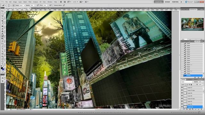Image resolution: width=205 pixels, height=115 pixels.
Task: Switch to the Essentials workspace
Action: [x=159, y=2]
